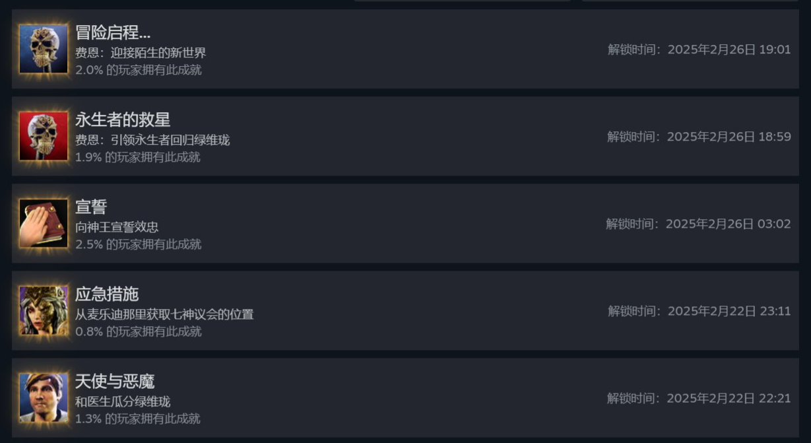The height and width of the screenshot is (443, 811).
Task: Select the 和医生瓜分绿维珑 description text
Action: coord(123,401)
